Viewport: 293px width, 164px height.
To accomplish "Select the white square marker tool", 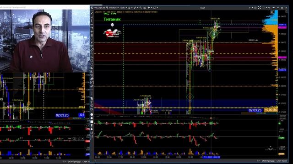I will (92, 122).
